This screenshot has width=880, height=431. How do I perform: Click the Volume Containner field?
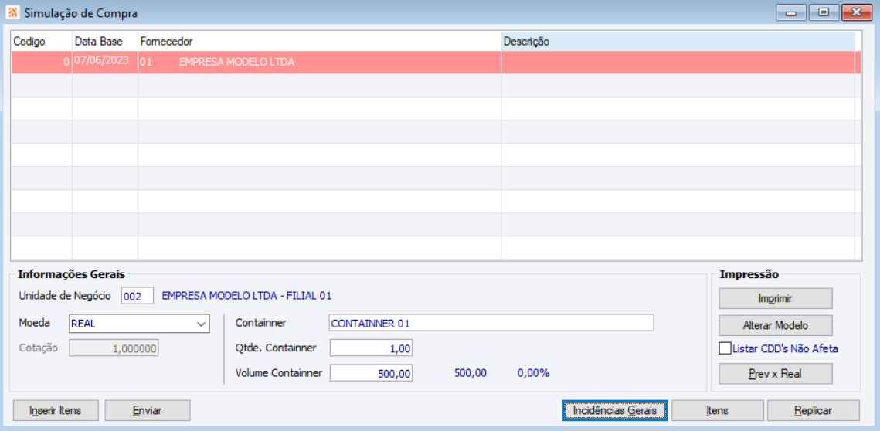point(371,373)
